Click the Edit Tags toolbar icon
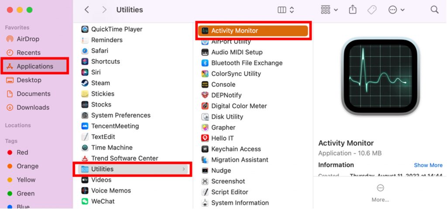The height and width of the screenshot is (209, 447). (x=372, y=10)
